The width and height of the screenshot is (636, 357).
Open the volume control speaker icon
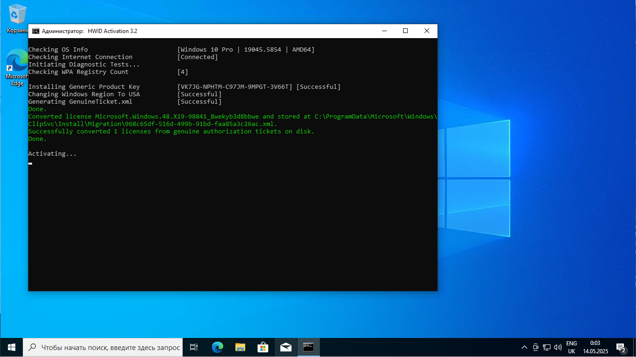tap(558, 347)
